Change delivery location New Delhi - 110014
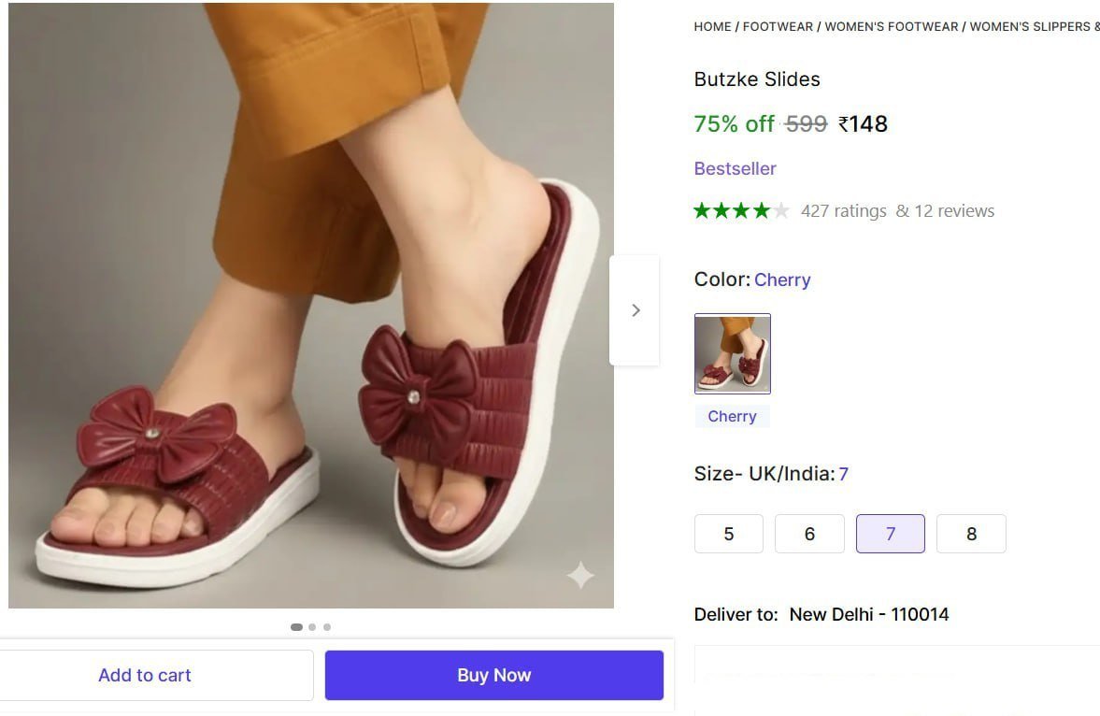 click(x=869, y=615)
